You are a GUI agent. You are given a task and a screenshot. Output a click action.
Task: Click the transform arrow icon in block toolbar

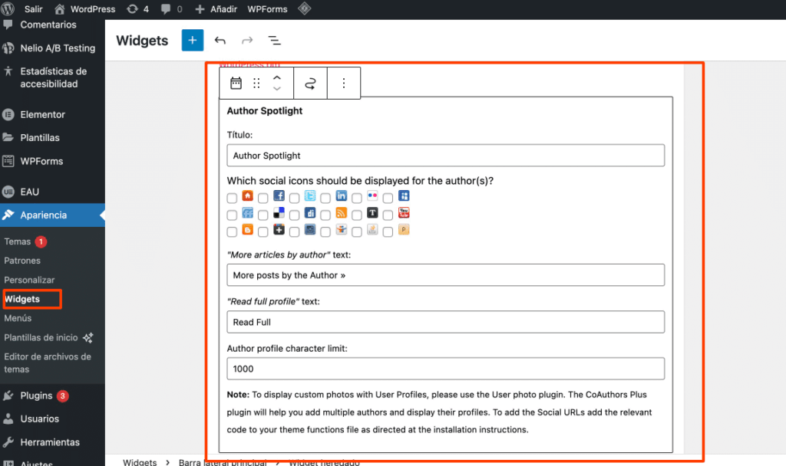[310, 83]
